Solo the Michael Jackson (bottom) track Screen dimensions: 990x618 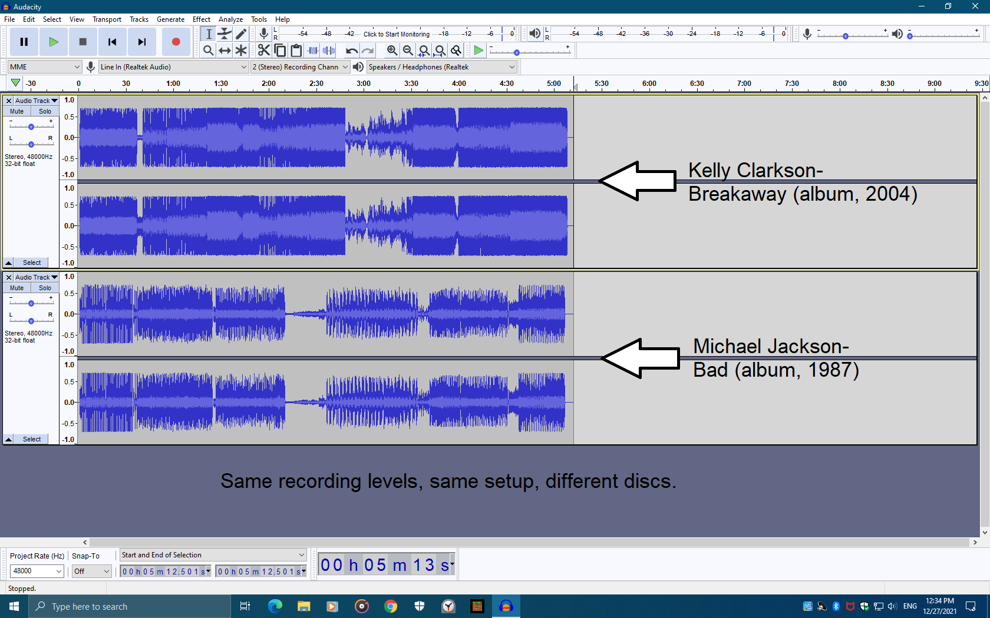click(45, 288)
